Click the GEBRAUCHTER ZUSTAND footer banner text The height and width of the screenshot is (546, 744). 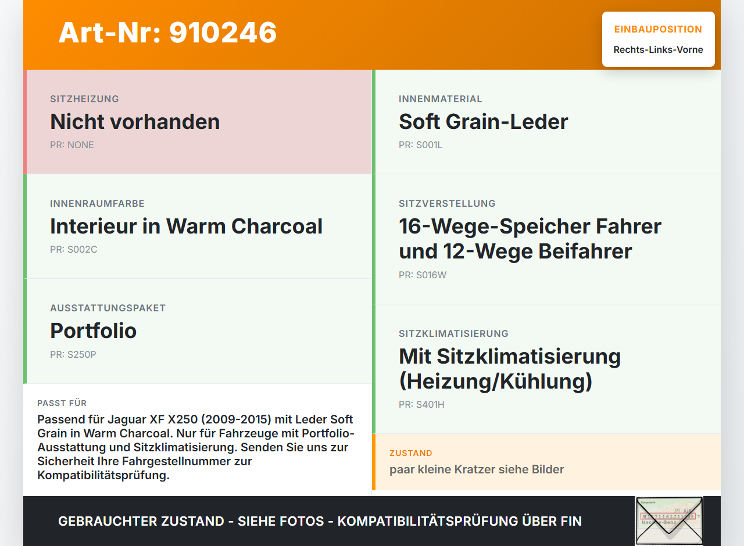click(x=320, y=521)
